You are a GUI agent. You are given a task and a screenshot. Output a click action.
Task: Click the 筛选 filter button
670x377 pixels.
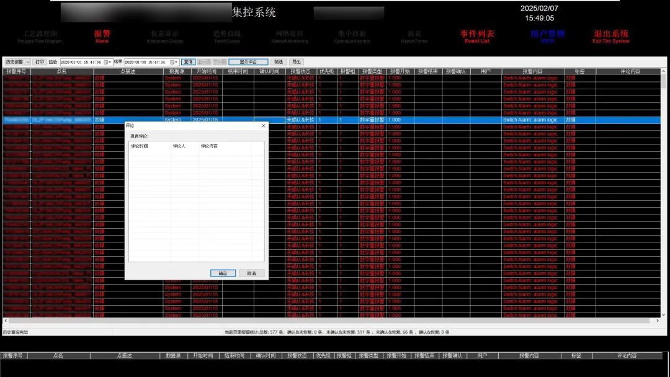pyautogui.click(x=279, y=62)
